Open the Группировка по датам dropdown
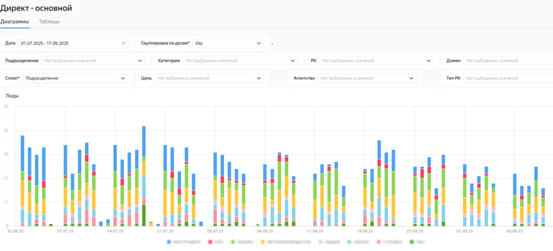Screen dimensions: 553x251 click(228, 43)
